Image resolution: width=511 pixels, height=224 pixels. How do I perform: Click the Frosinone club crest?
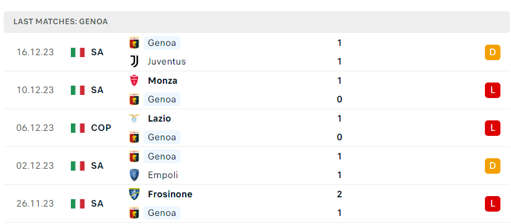[134, 194]
